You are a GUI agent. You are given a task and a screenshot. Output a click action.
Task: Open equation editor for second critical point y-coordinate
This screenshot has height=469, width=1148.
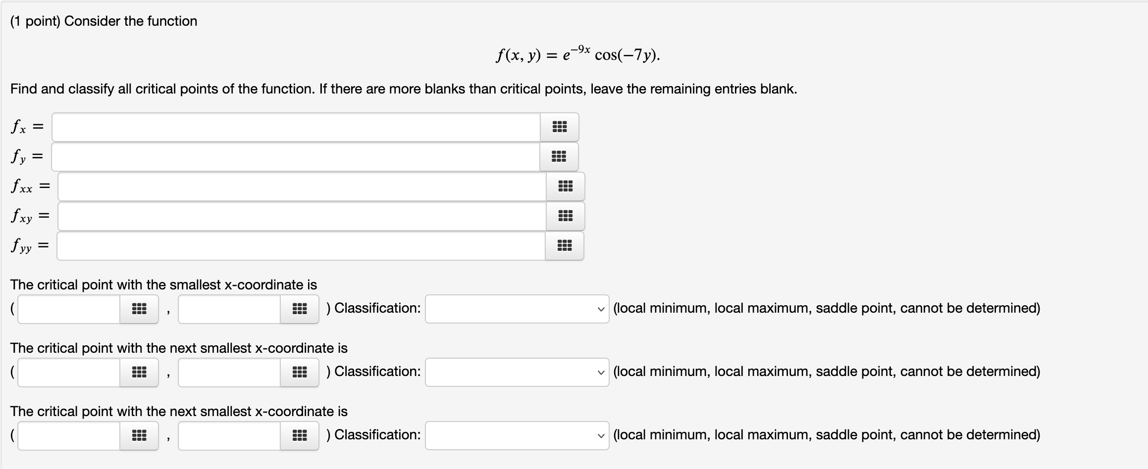tap(300, 372)
